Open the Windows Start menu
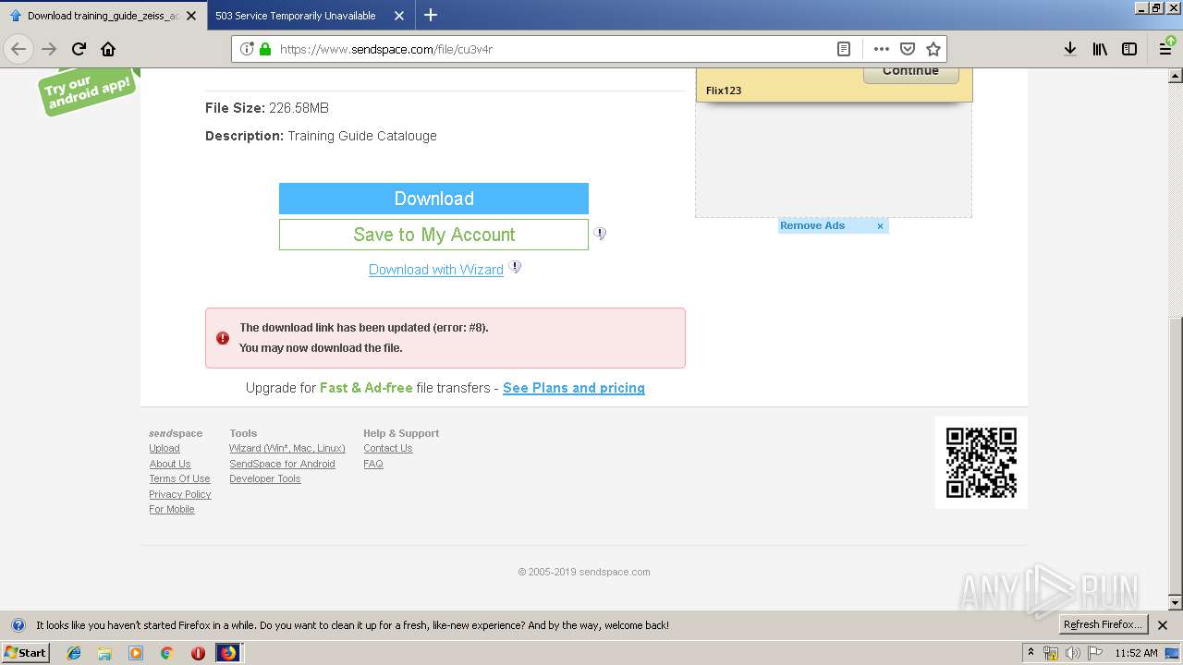The height and width of the screenshot is (665, 1183). (26, 653)
